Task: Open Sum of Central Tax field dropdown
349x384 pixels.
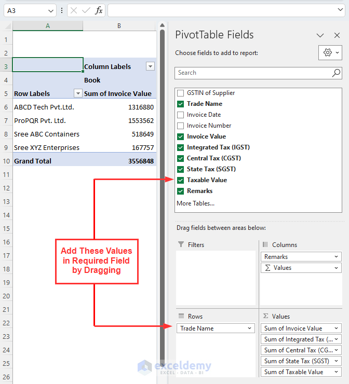Action: coord(336,350)
